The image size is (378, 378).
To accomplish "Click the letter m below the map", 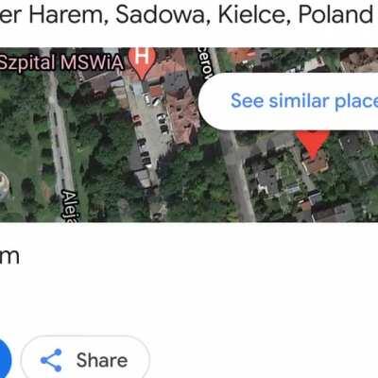I will (x=9, y=257).
